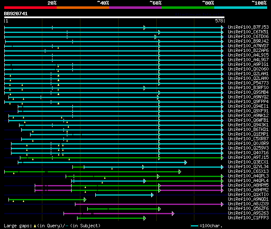The width and height of the screenshot is (271, 229).
Task: Click hit label UniRef100_Q943K1
Action: 248,125
